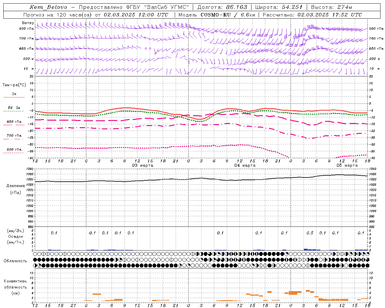Image resolution: width=385 pixels, height=308 pixels.
Task: Select the 03 марта date label
Action: (143, 165)
